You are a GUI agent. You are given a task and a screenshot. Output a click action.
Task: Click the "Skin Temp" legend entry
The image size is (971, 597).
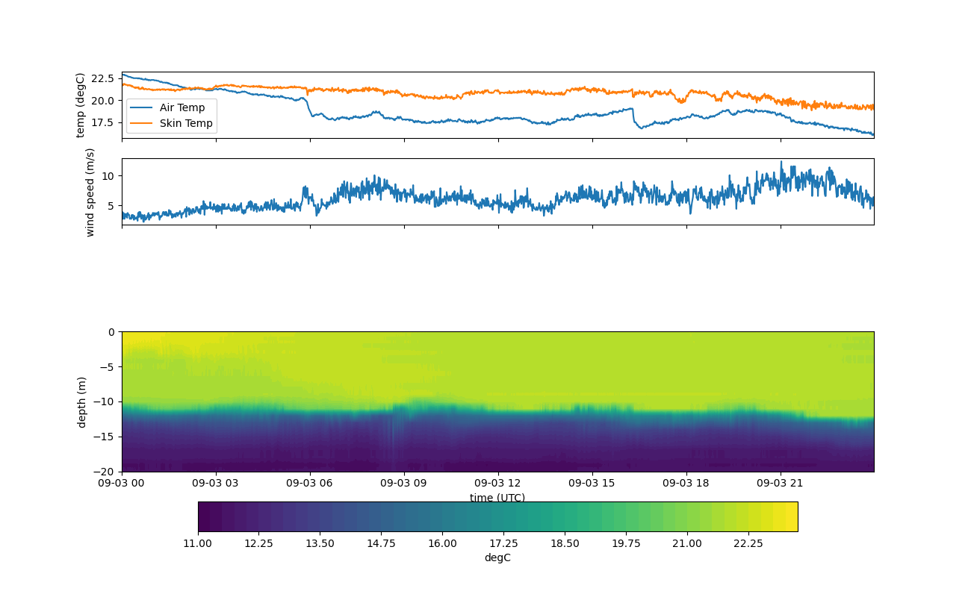coord(185,123)
